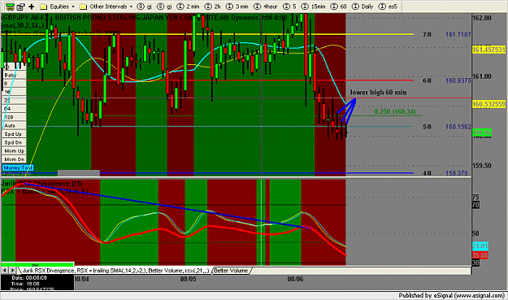This screenshot has height=300, width=508.
Task: Click the red 35.06 indicator value
Action: [480, 255]
